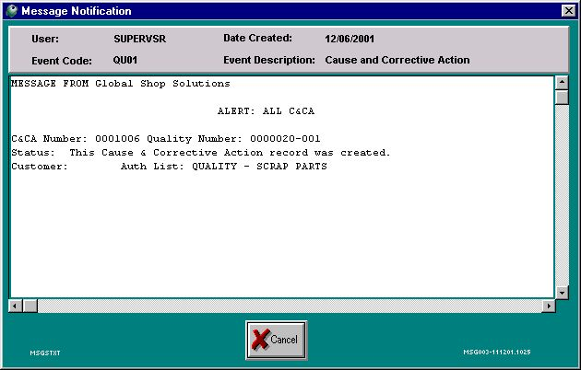
Task: Click the user value SUPERVSR
Action: pyautogui.click(x=139, y=39)
